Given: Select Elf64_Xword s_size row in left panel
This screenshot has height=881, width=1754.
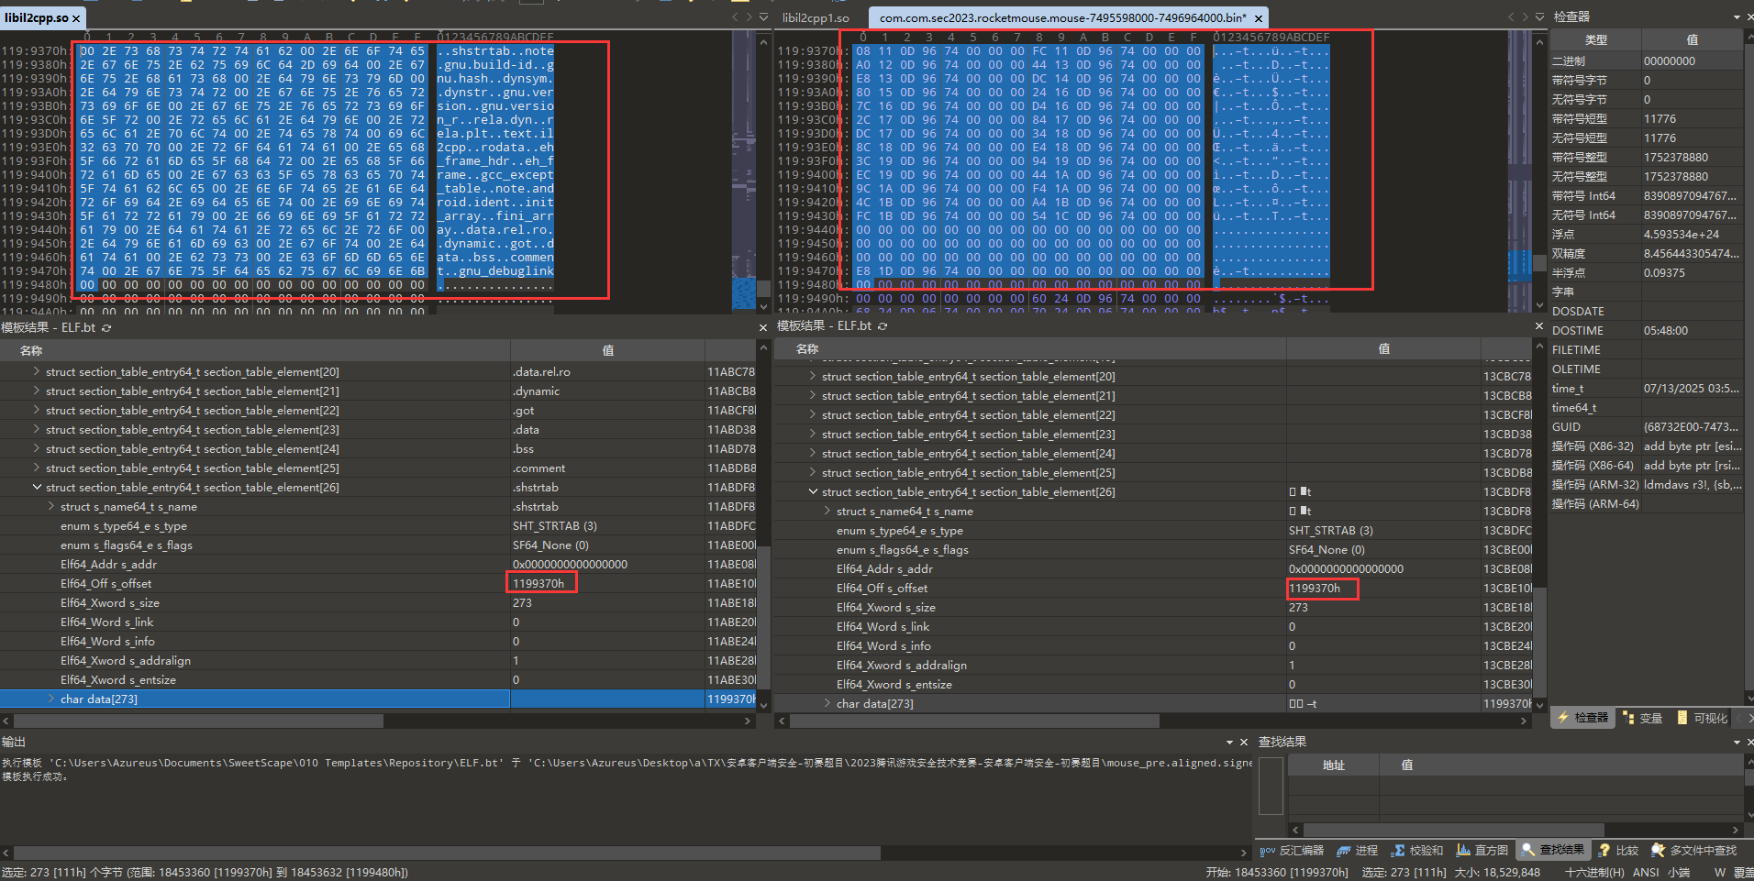Looking at the screenshot, I should [380, 603].
